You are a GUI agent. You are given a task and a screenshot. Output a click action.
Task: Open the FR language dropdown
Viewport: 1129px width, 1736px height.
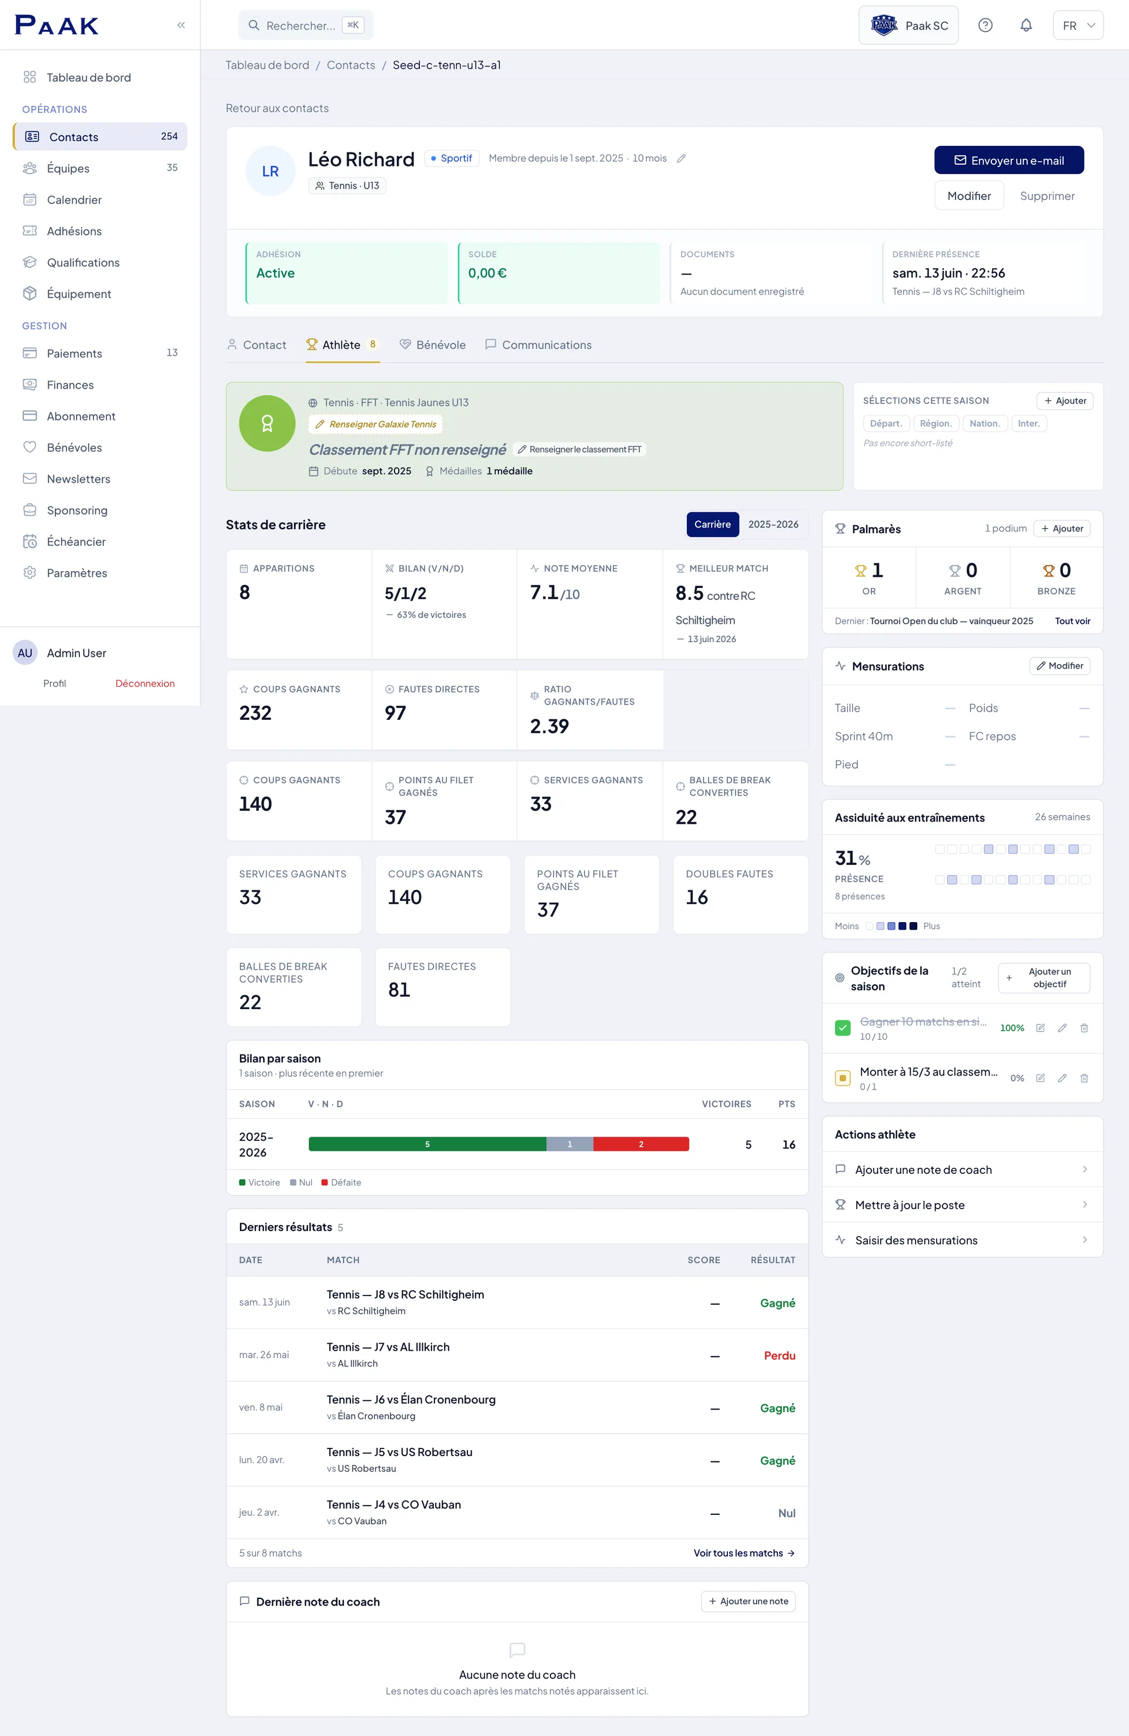pos(1078,25)
